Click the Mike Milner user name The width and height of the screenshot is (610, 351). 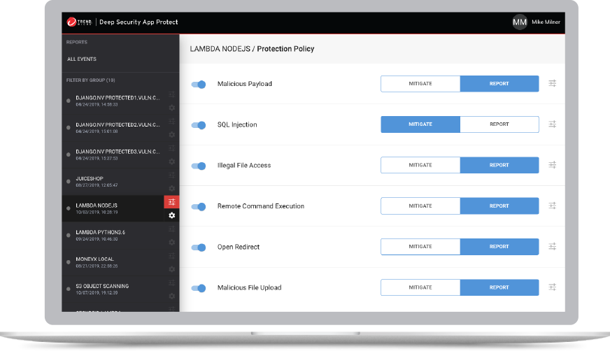coord(546,22)
